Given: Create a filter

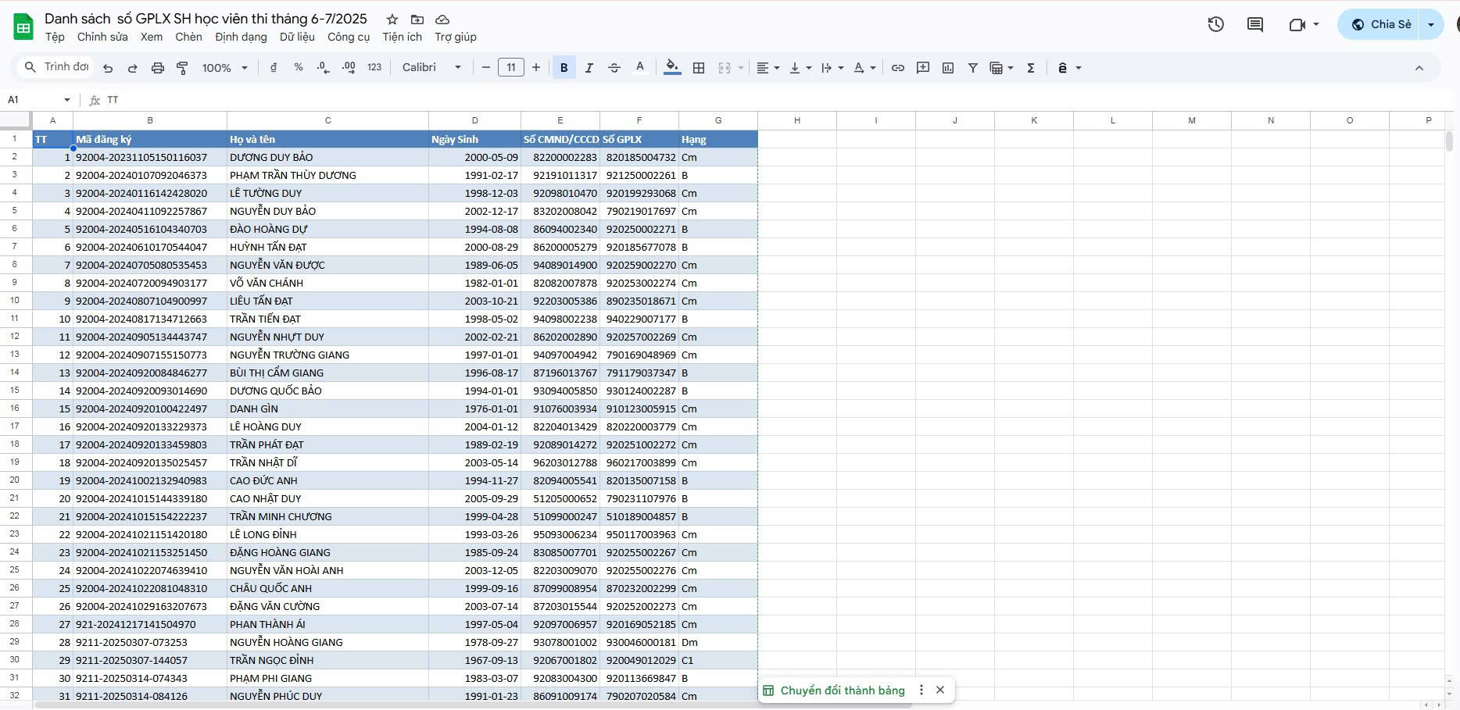Looking at the screenshot, I should (x=973, y=68).
